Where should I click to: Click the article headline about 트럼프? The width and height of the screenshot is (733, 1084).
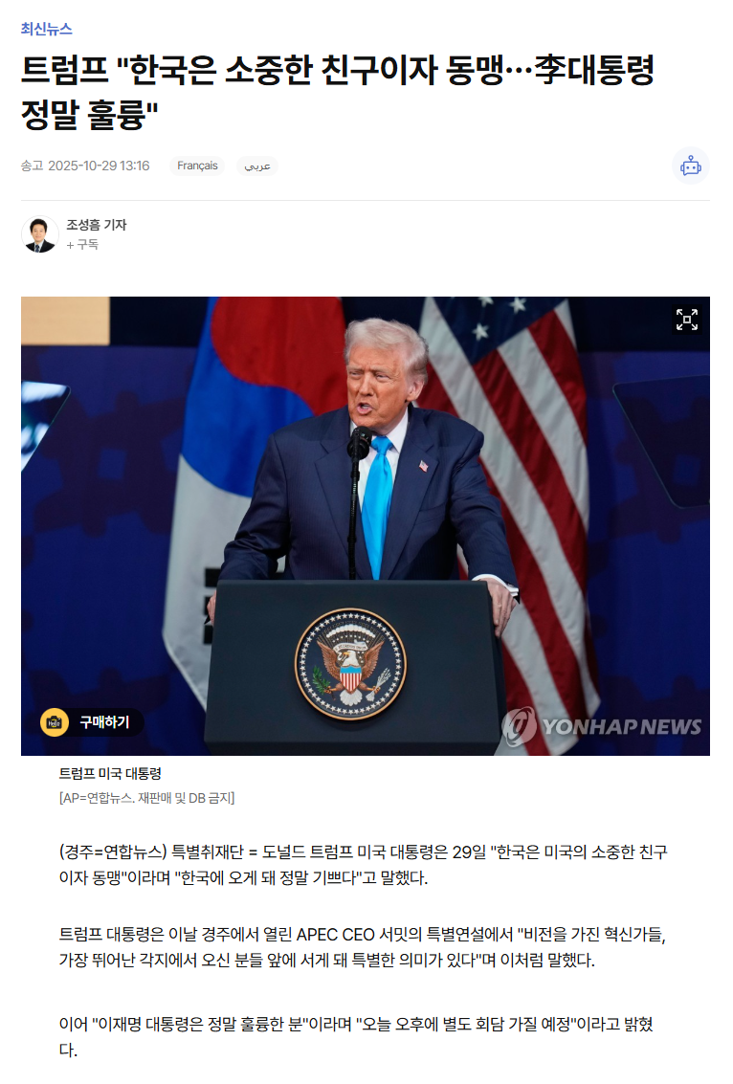click(338, 92)
